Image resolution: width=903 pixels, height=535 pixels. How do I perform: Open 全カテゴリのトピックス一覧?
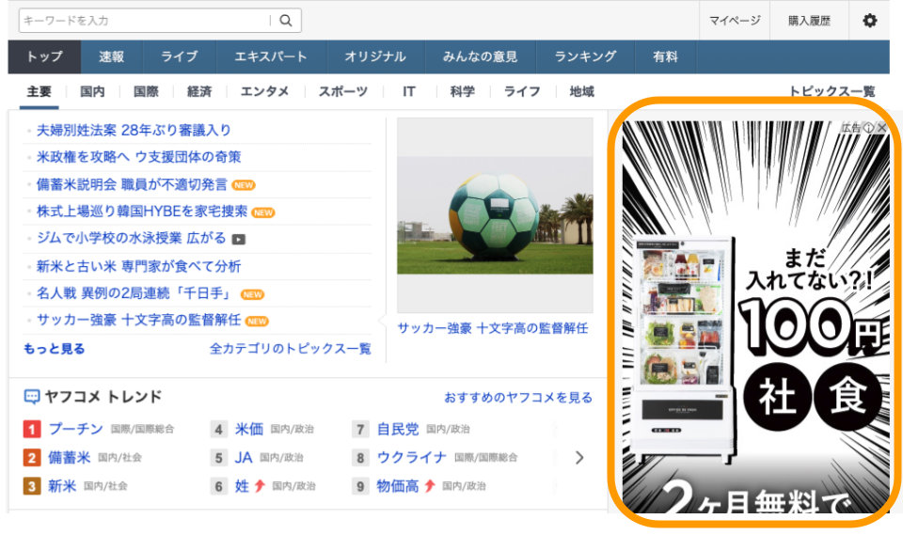pyautogui.click(x=291, y=349)
